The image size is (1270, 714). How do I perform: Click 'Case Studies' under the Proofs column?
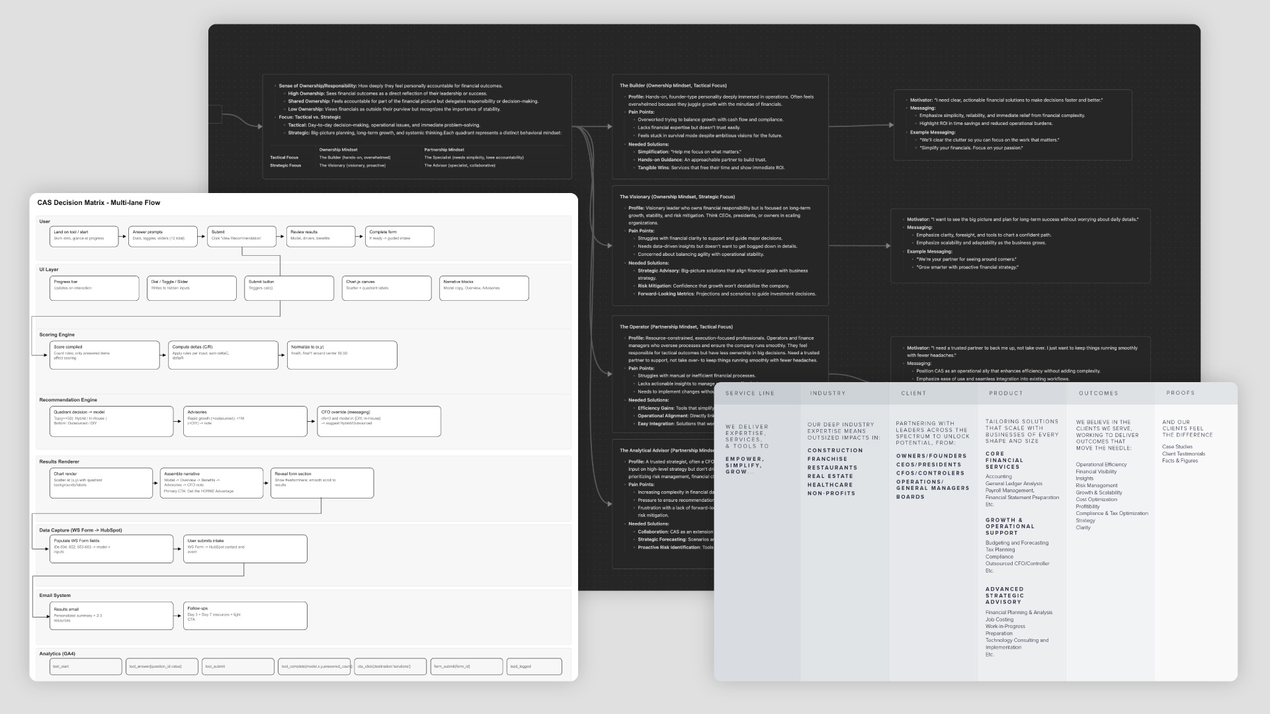(1177, 447)
